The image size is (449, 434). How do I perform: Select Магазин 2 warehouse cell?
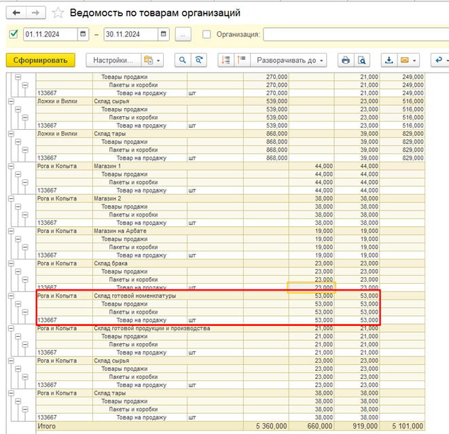click(x=168, y=198)
